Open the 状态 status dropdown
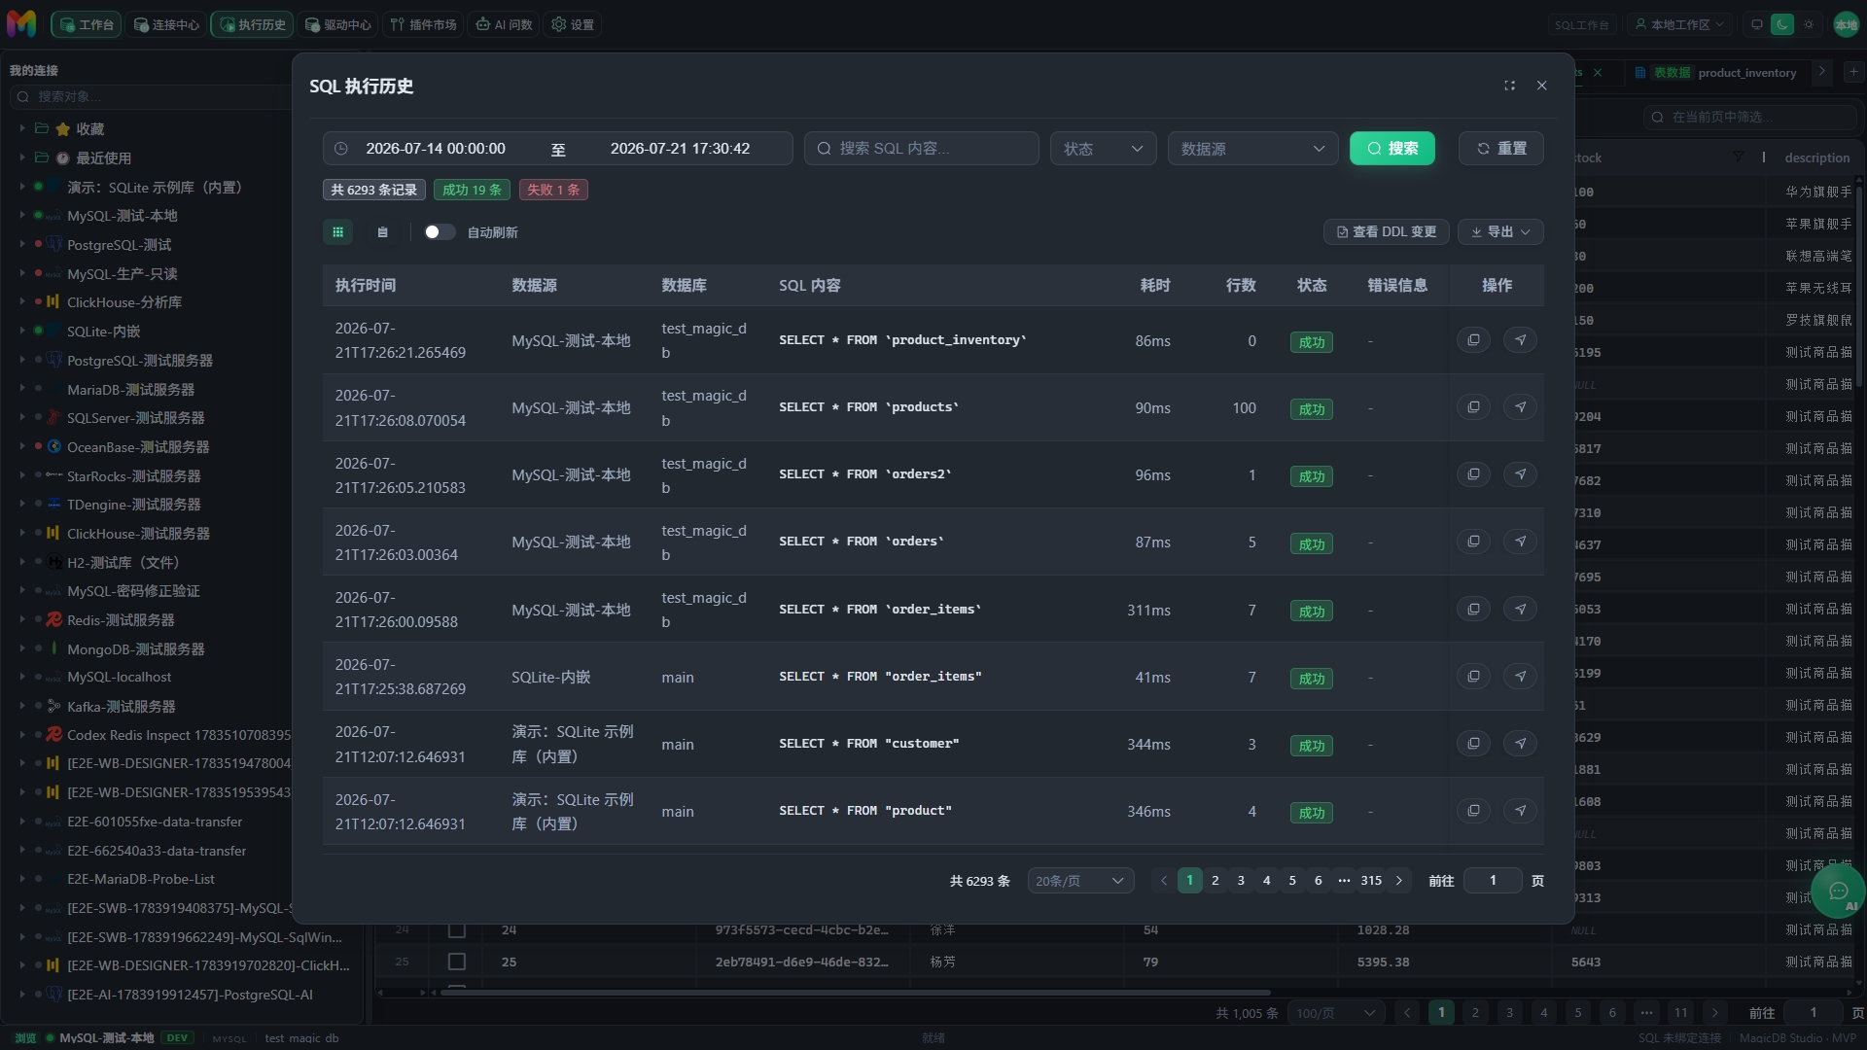The image size is (1867, 1050). (x=1103, y=149)
